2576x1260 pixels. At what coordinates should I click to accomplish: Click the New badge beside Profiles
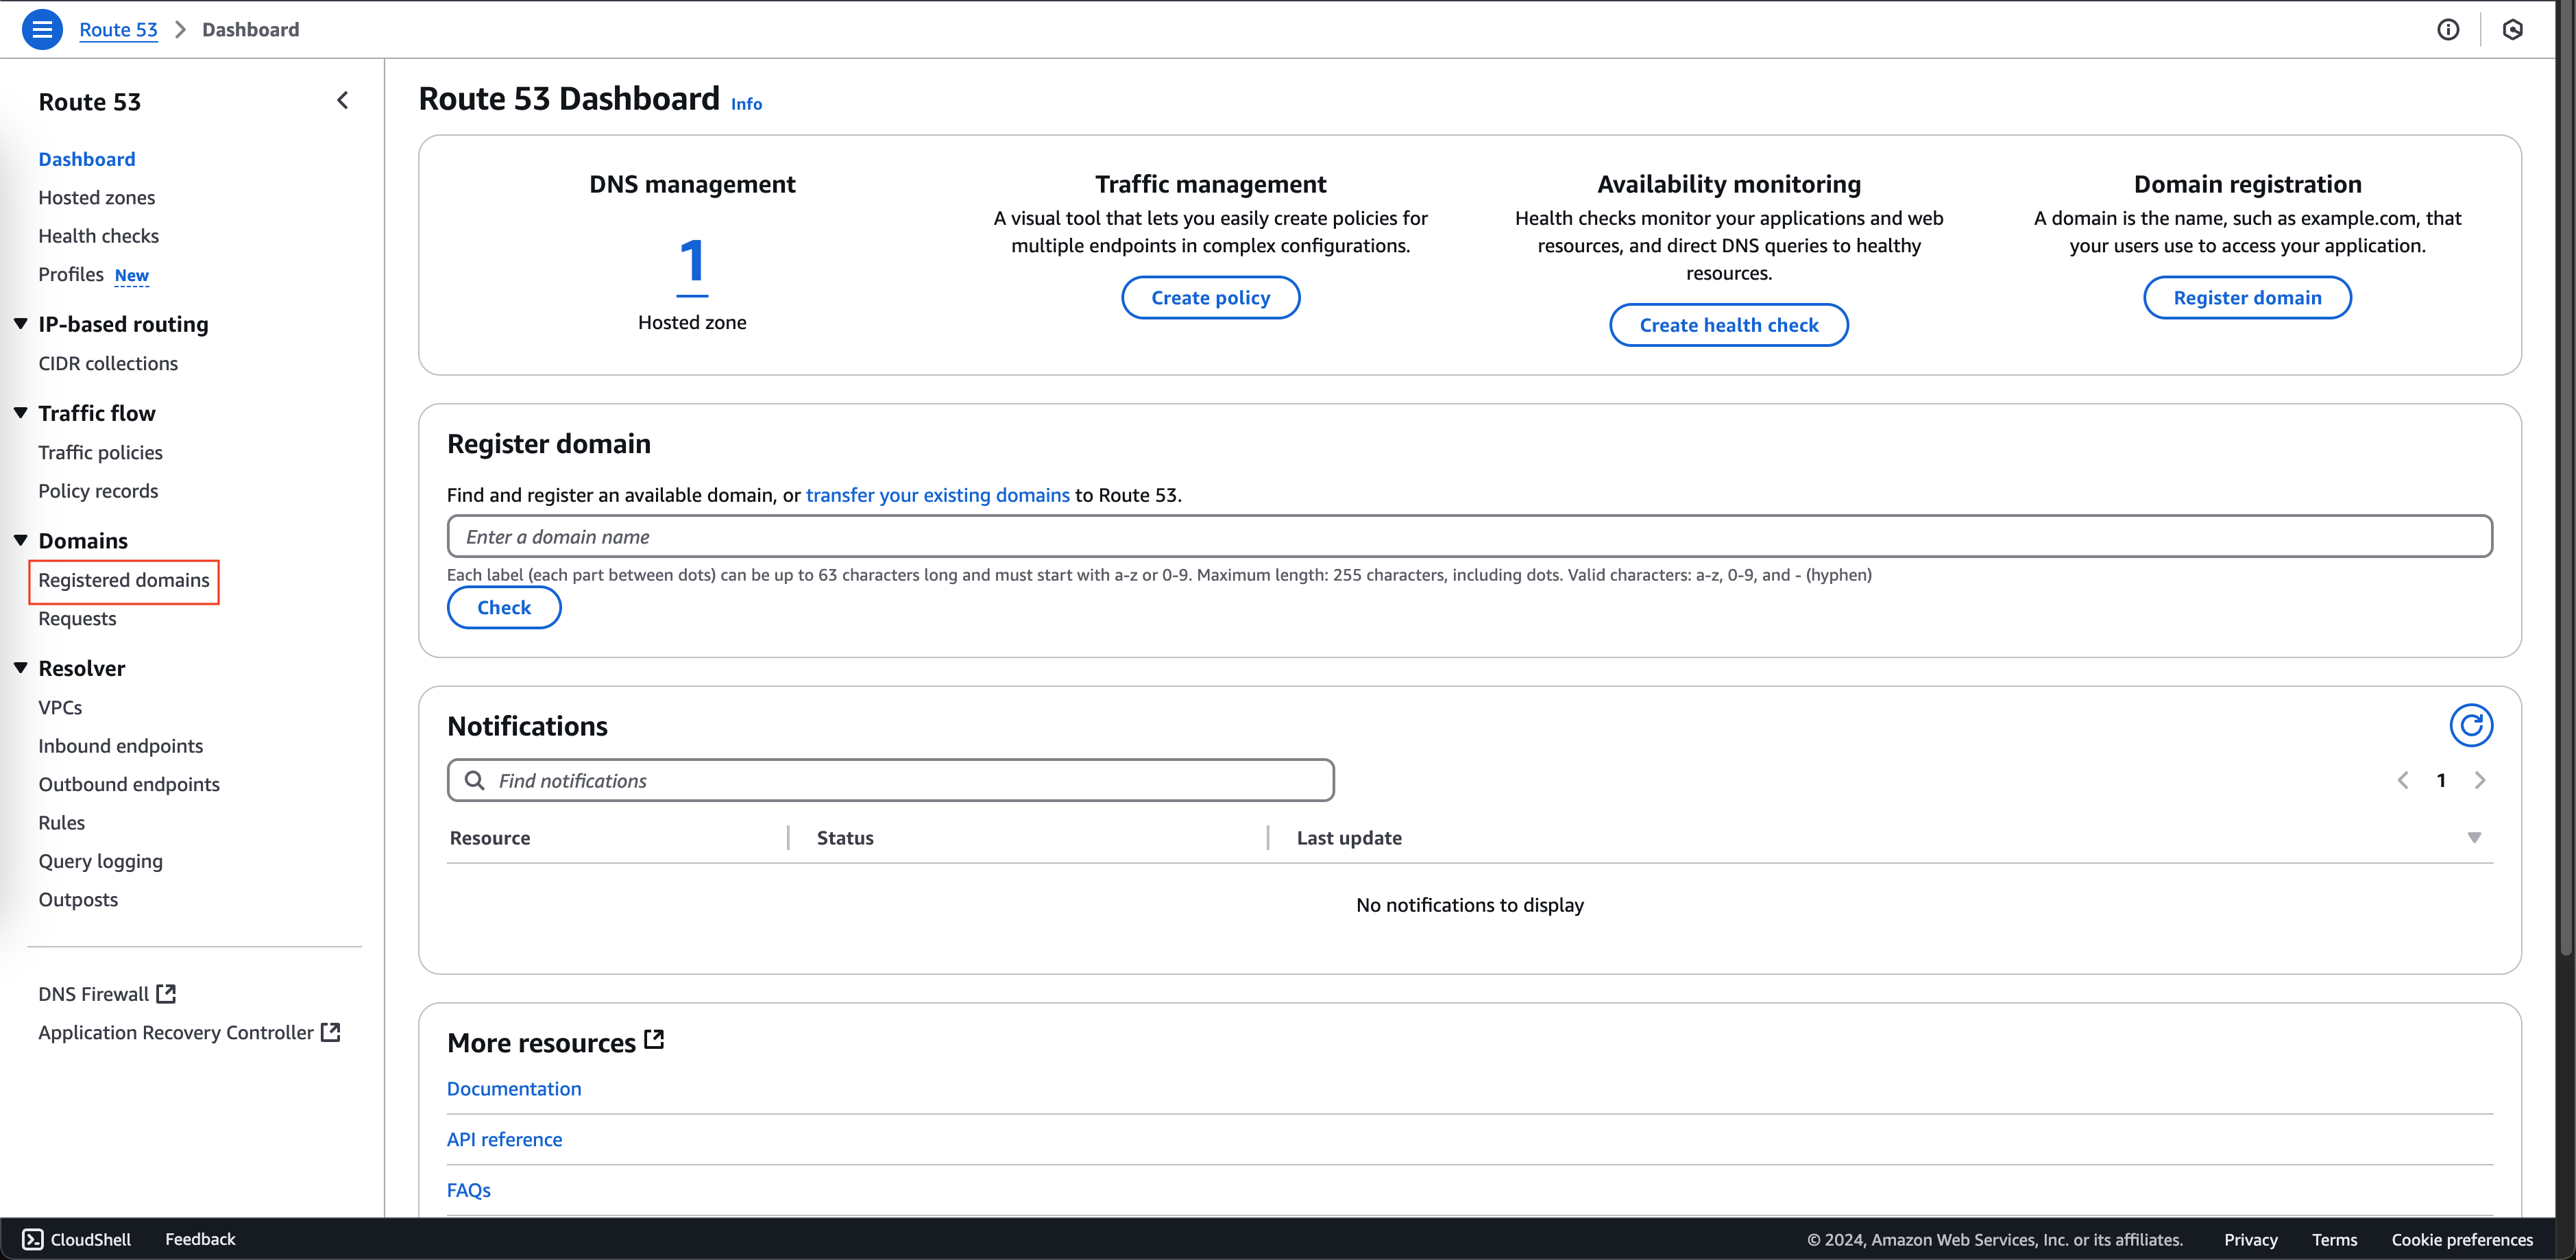(131, 275)
